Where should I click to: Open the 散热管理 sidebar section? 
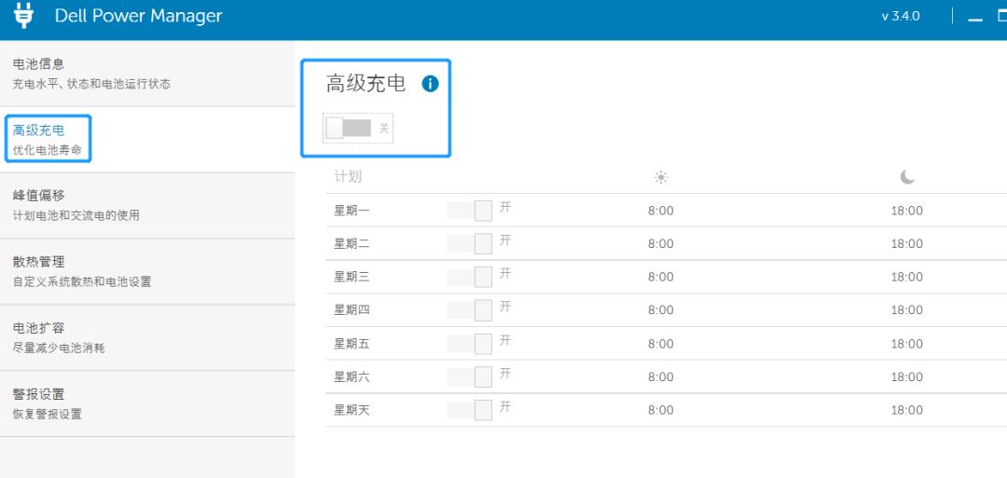(x=147, y=271)
